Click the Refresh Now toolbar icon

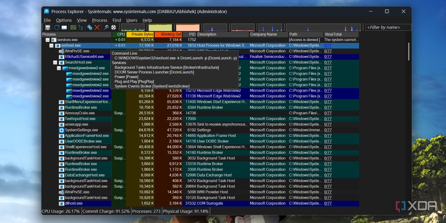pos(57,27)
